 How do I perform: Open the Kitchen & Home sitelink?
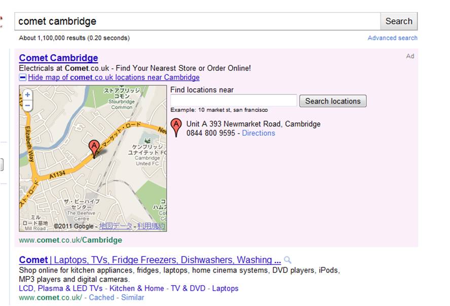coord(137,288)
